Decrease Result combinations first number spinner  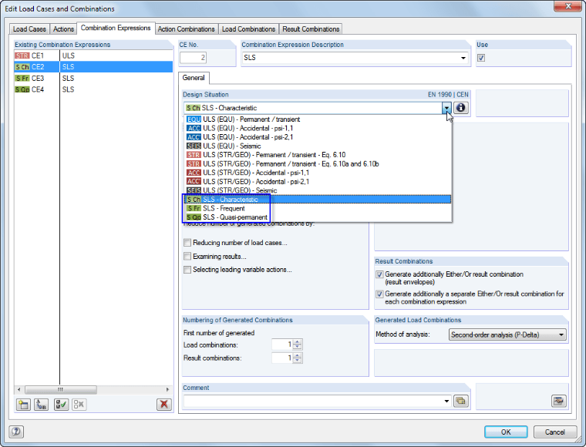coord(298,361)
